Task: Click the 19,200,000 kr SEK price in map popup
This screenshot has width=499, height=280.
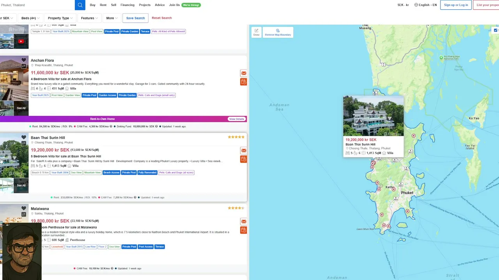Action: [x=361, y=140]
